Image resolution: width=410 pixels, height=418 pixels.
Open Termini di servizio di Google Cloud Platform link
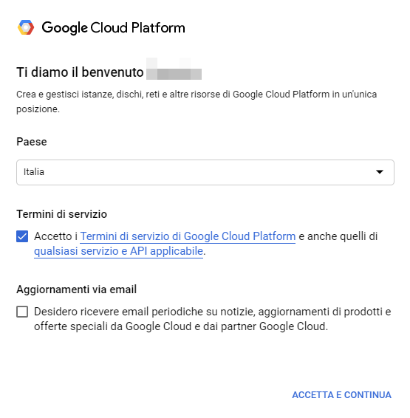click(188, 236)
